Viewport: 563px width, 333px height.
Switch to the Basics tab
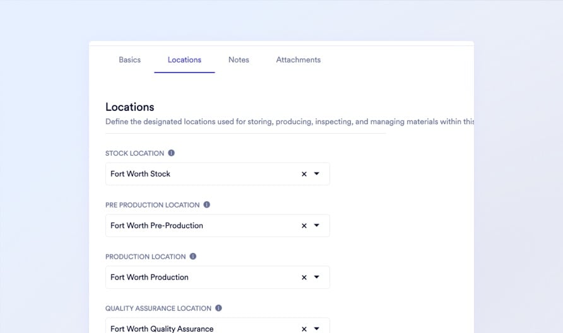pos(129,60)
